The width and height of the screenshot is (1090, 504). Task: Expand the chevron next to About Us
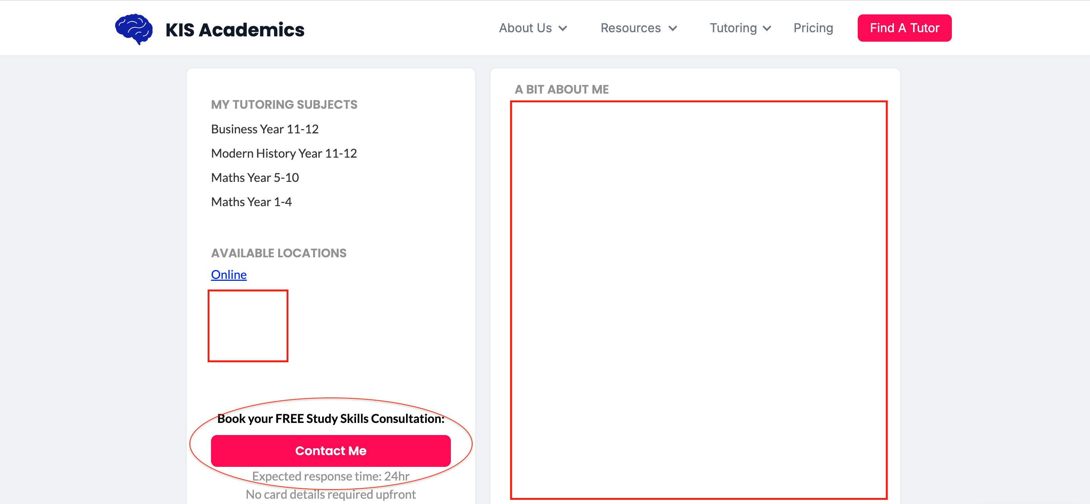[563, 28]
